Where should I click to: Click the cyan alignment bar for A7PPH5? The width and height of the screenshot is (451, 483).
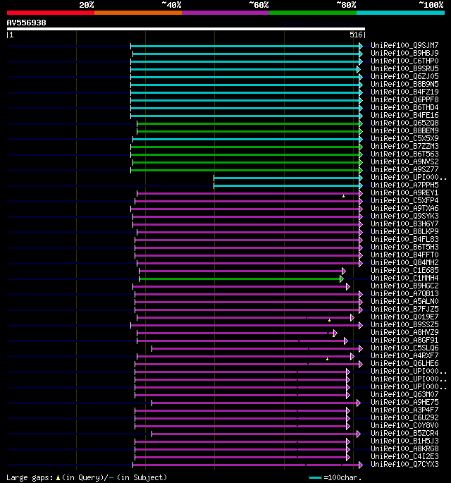(287, 185)
